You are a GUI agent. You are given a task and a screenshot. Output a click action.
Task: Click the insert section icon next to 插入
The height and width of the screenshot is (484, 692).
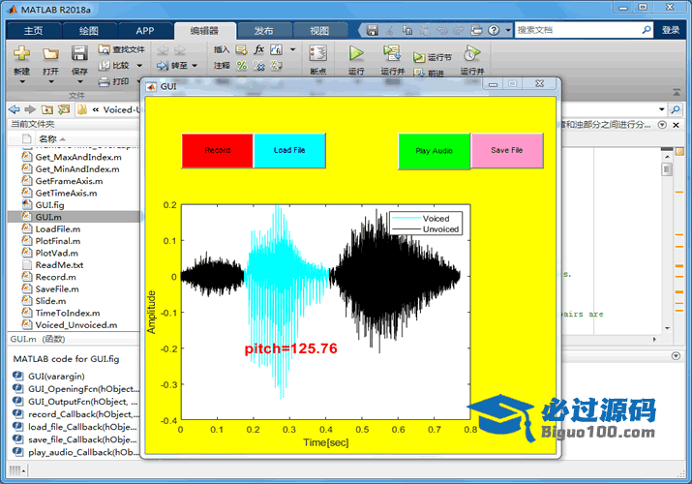tap(241, 50)
